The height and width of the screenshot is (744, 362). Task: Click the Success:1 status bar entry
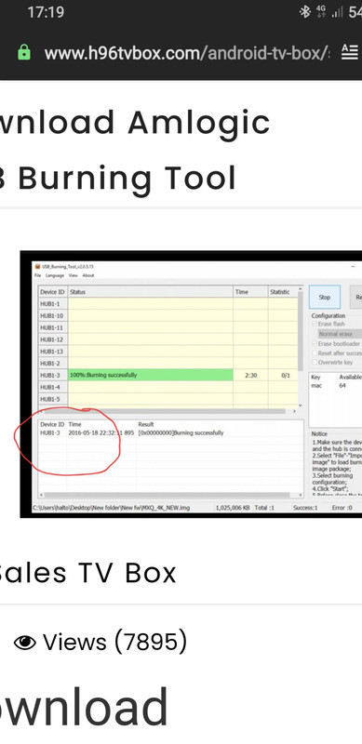point(305,508)
